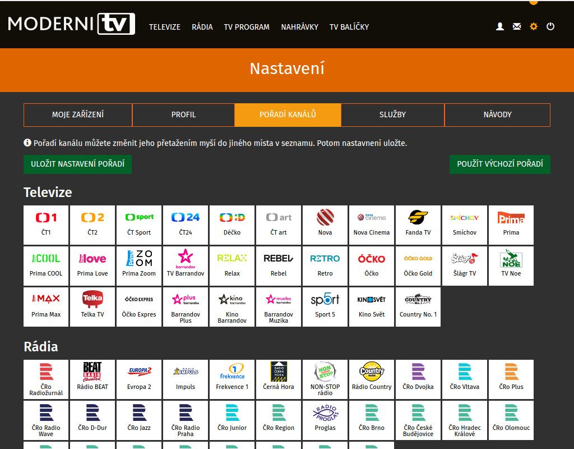This screenshot has width=574, height=449.
Task: Select the Telka TV channel tile
Action: point(92,306)
